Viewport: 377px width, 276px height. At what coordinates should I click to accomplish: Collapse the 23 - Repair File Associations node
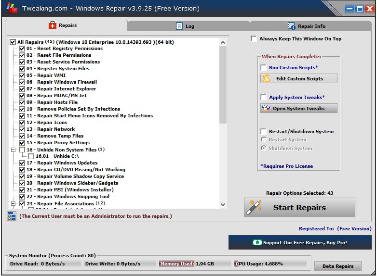(13, 203)
